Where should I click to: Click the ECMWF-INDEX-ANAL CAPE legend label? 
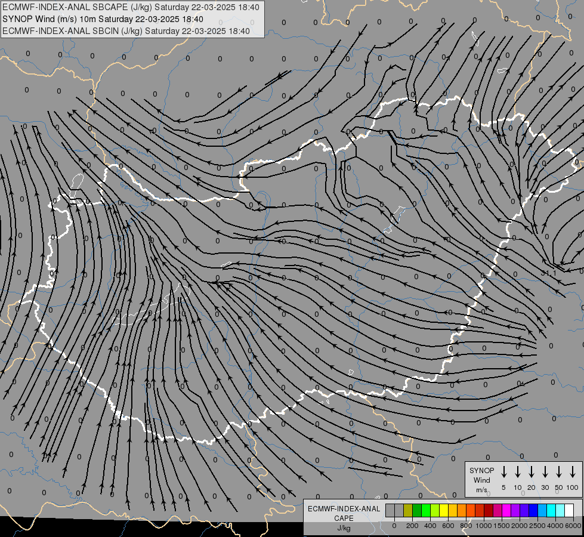tap(344, 513)
